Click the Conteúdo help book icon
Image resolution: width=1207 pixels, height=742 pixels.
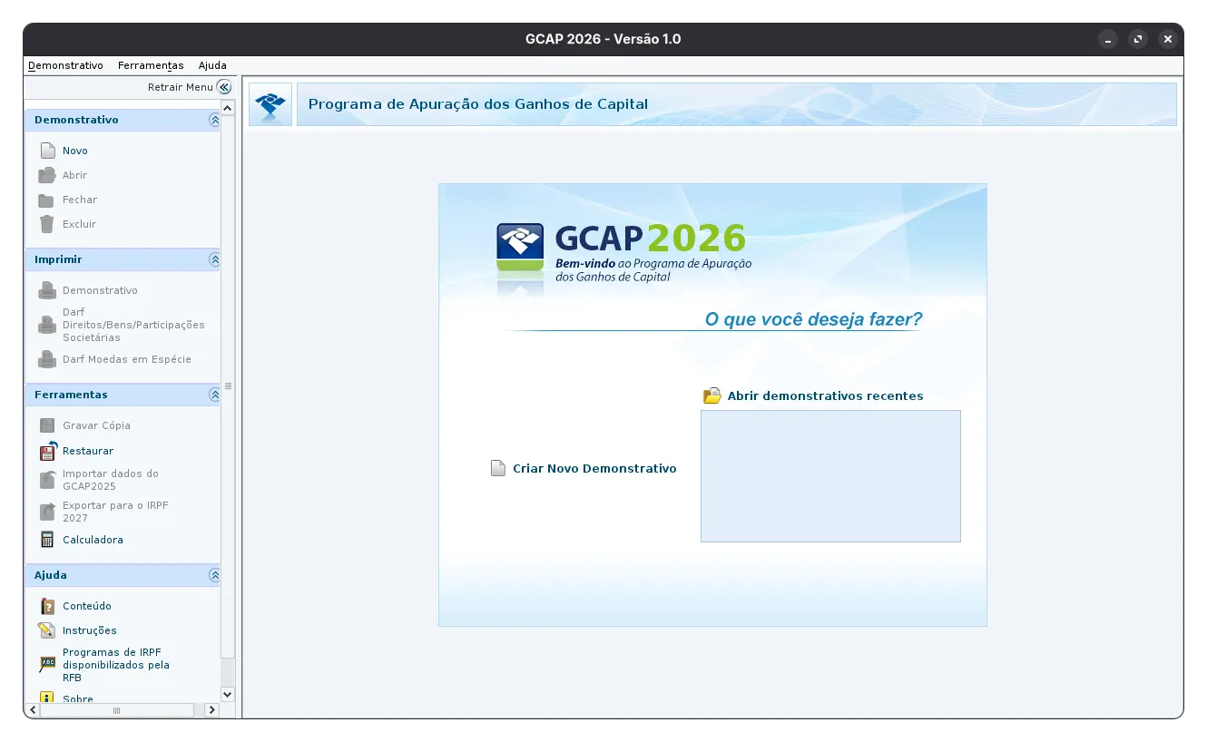click(47, 606)
